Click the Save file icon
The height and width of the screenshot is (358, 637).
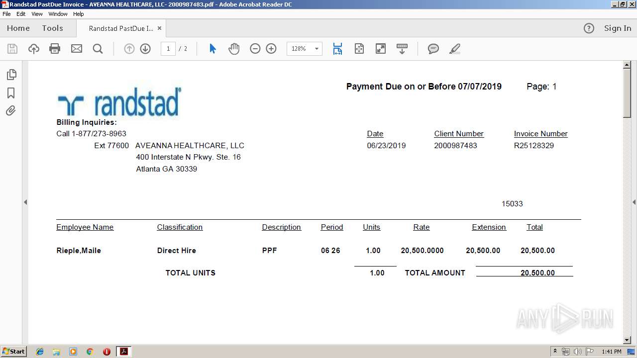click(12, 49)
